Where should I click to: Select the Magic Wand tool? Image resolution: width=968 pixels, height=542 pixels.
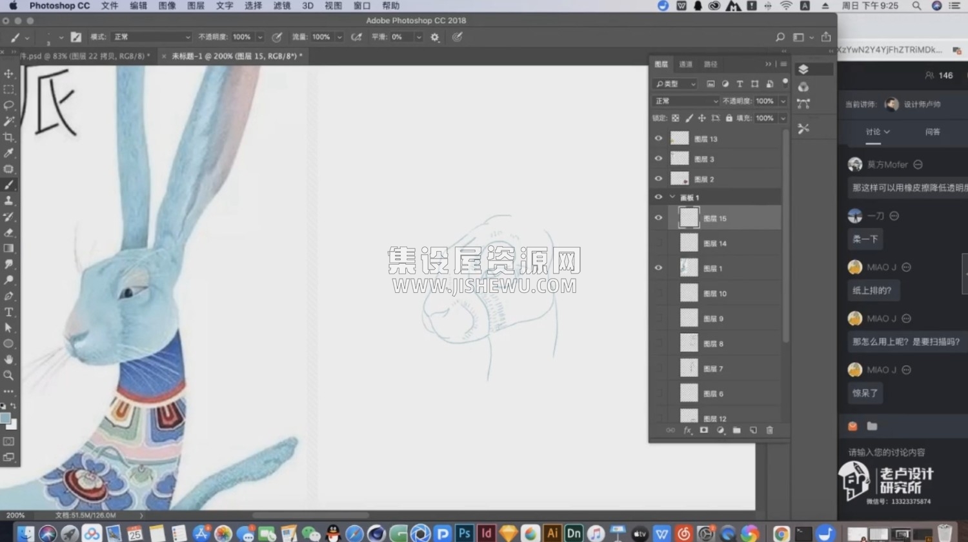[x=9, y=121]
